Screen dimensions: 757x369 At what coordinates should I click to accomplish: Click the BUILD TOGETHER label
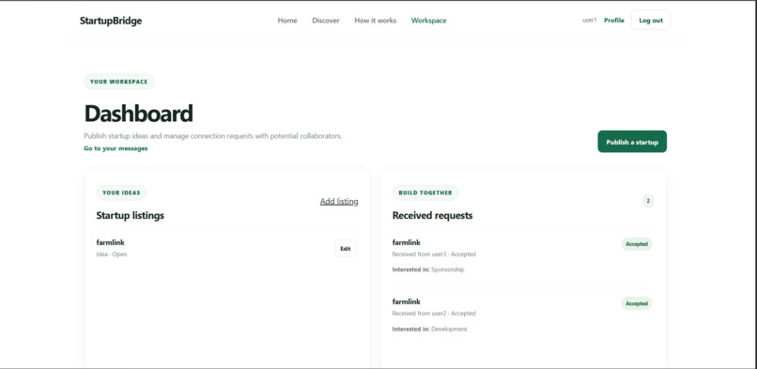[x=425, y=192]
